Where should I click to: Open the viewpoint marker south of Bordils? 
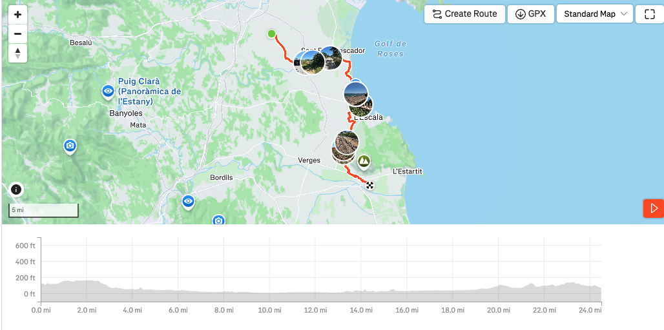188,202
